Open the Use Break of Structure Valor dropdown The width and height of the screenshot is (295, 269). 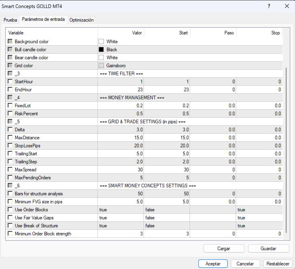coord(121,226)
